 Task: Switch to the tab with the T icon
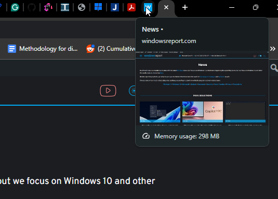pos(65,7)
